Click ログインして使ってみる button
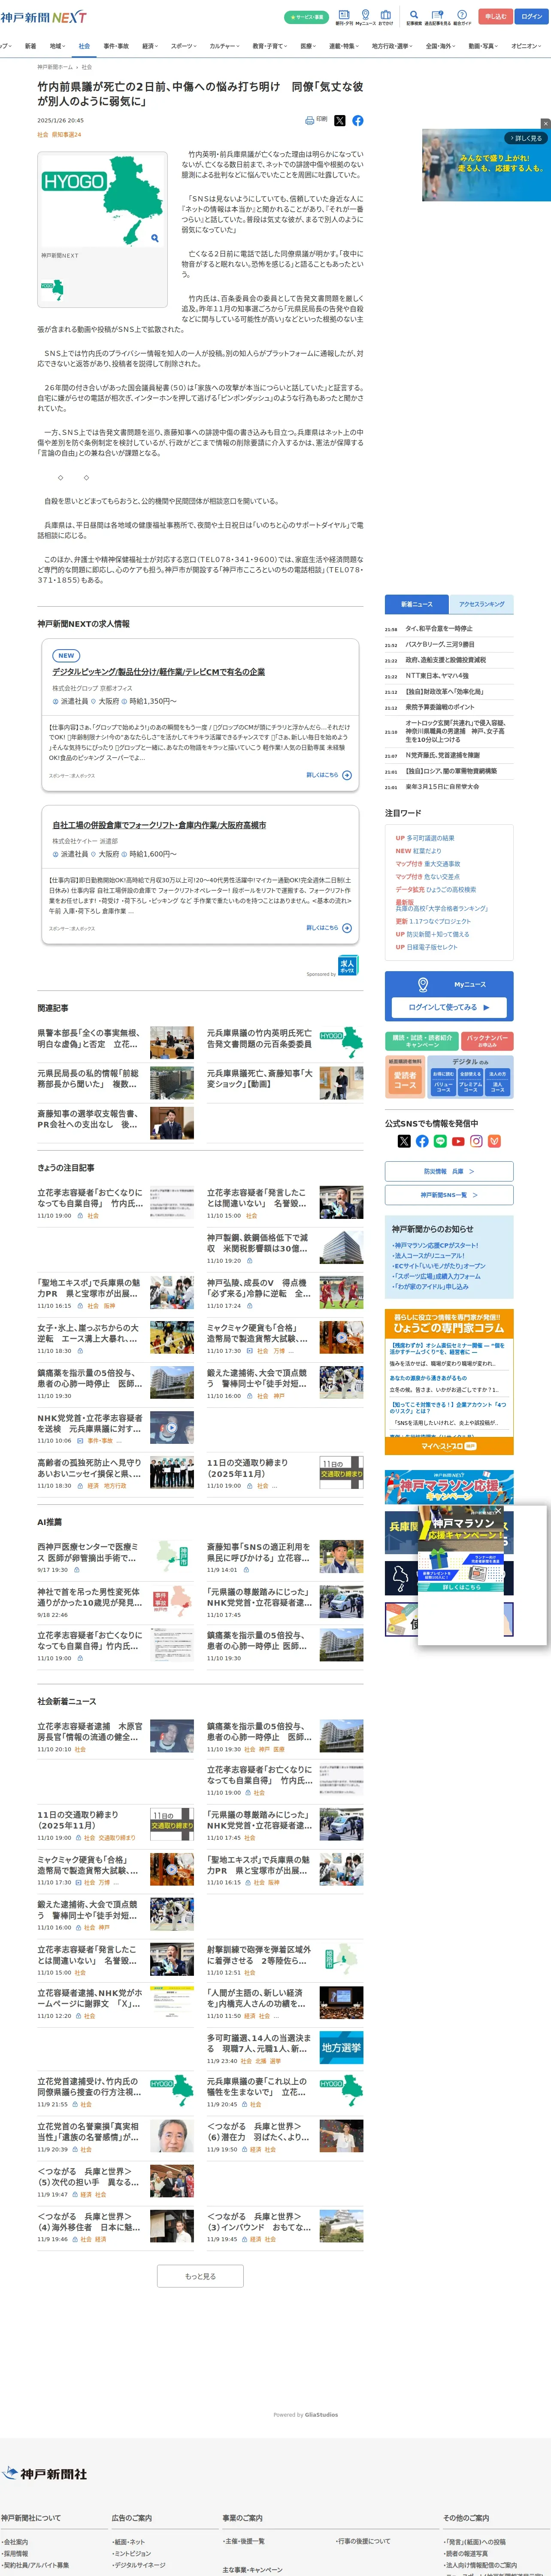The image size is (551, 2576). [449, 1007]
